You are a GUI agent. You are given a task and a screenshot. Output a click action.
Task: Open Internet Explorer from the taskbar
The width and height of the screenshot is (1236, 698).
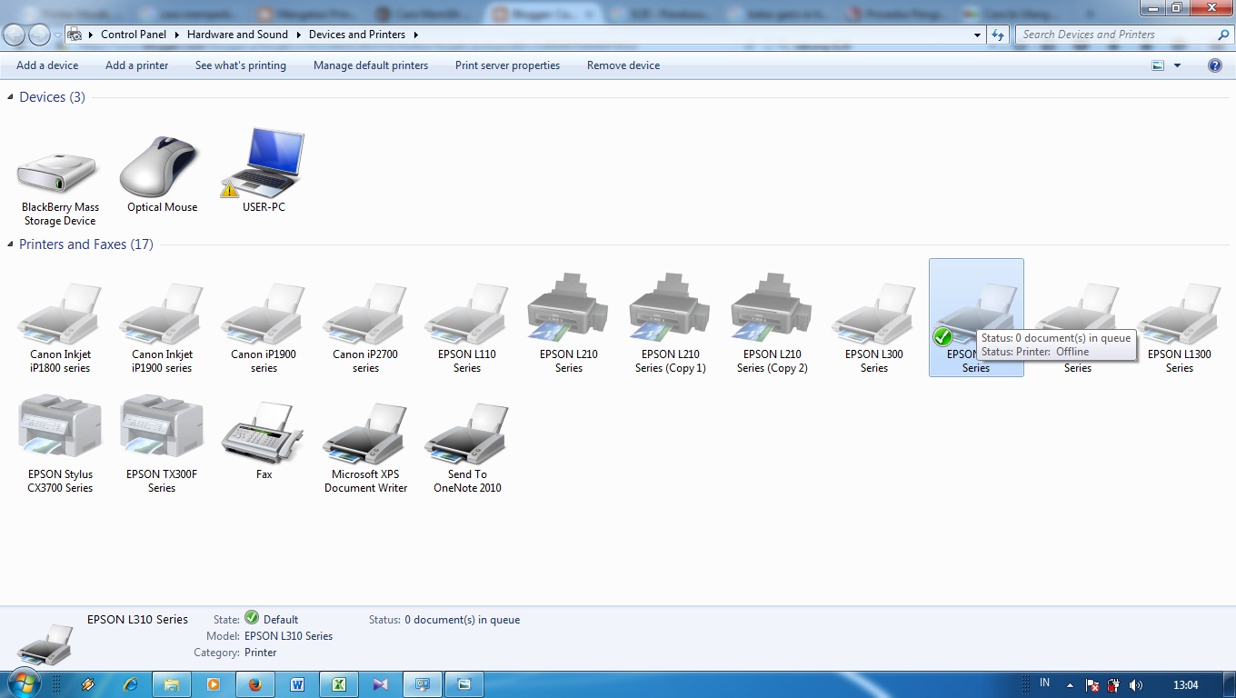131,684
